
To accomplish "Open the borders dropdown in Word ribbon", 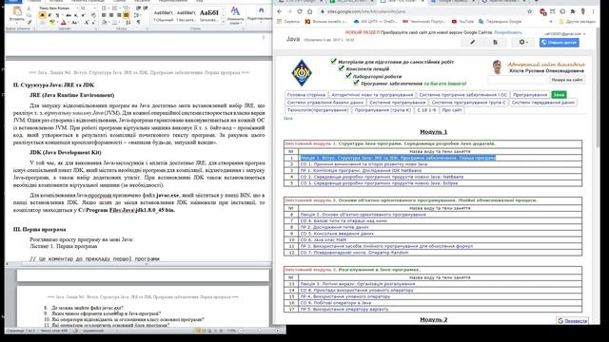I will click(120, 22).
